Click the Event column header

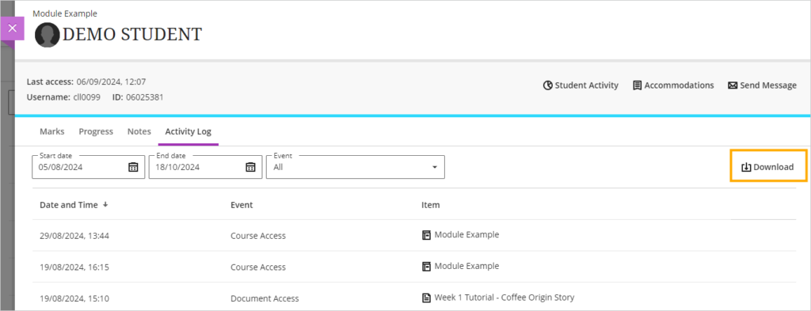click(242, 205)
